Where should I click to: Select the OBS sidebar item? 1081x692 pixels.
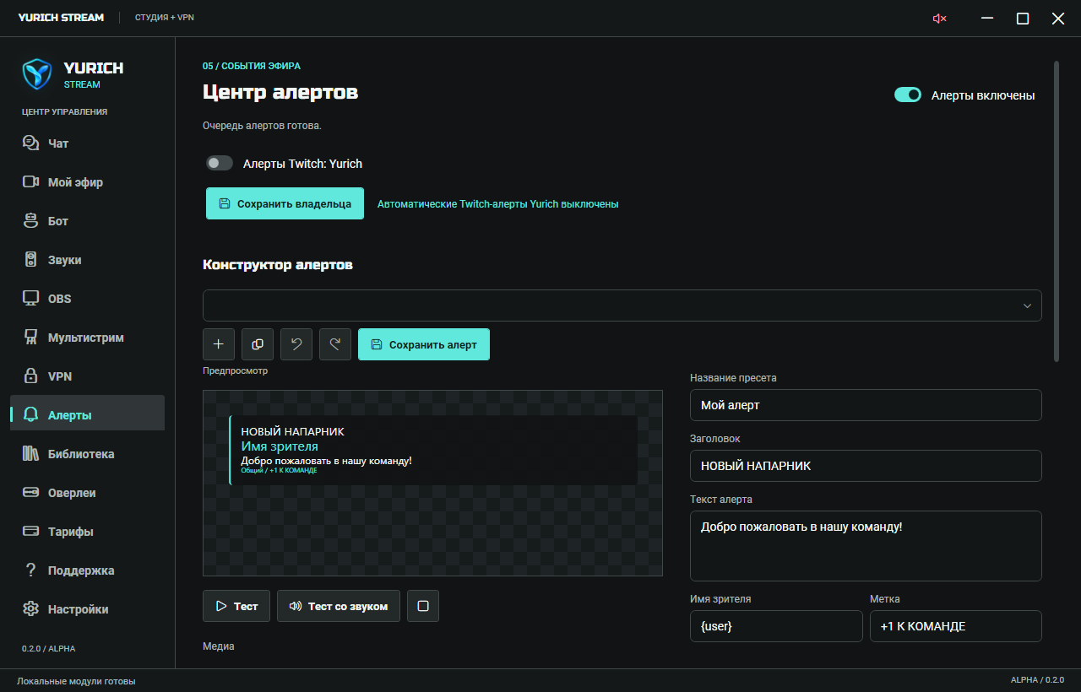(87, 299)
